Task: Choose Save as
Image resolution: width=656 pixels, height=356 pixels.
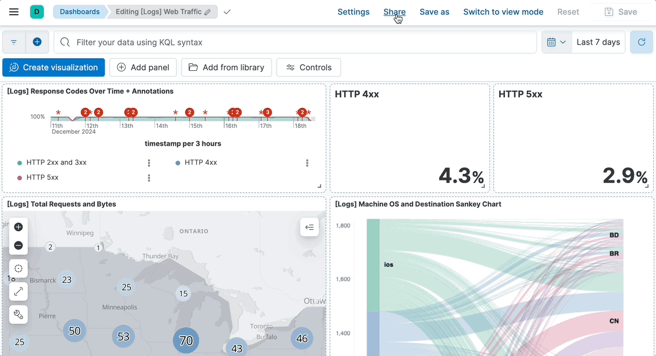Action: point(434,12)
